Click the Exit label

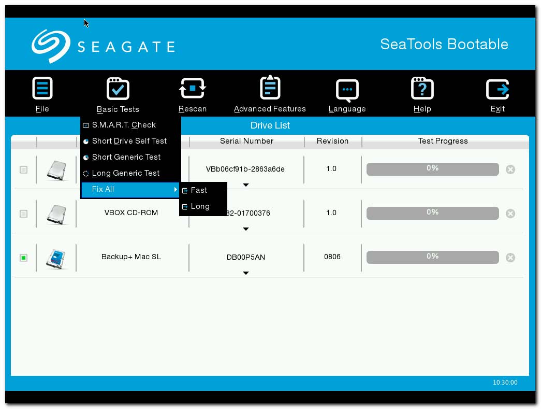point(498,109)
